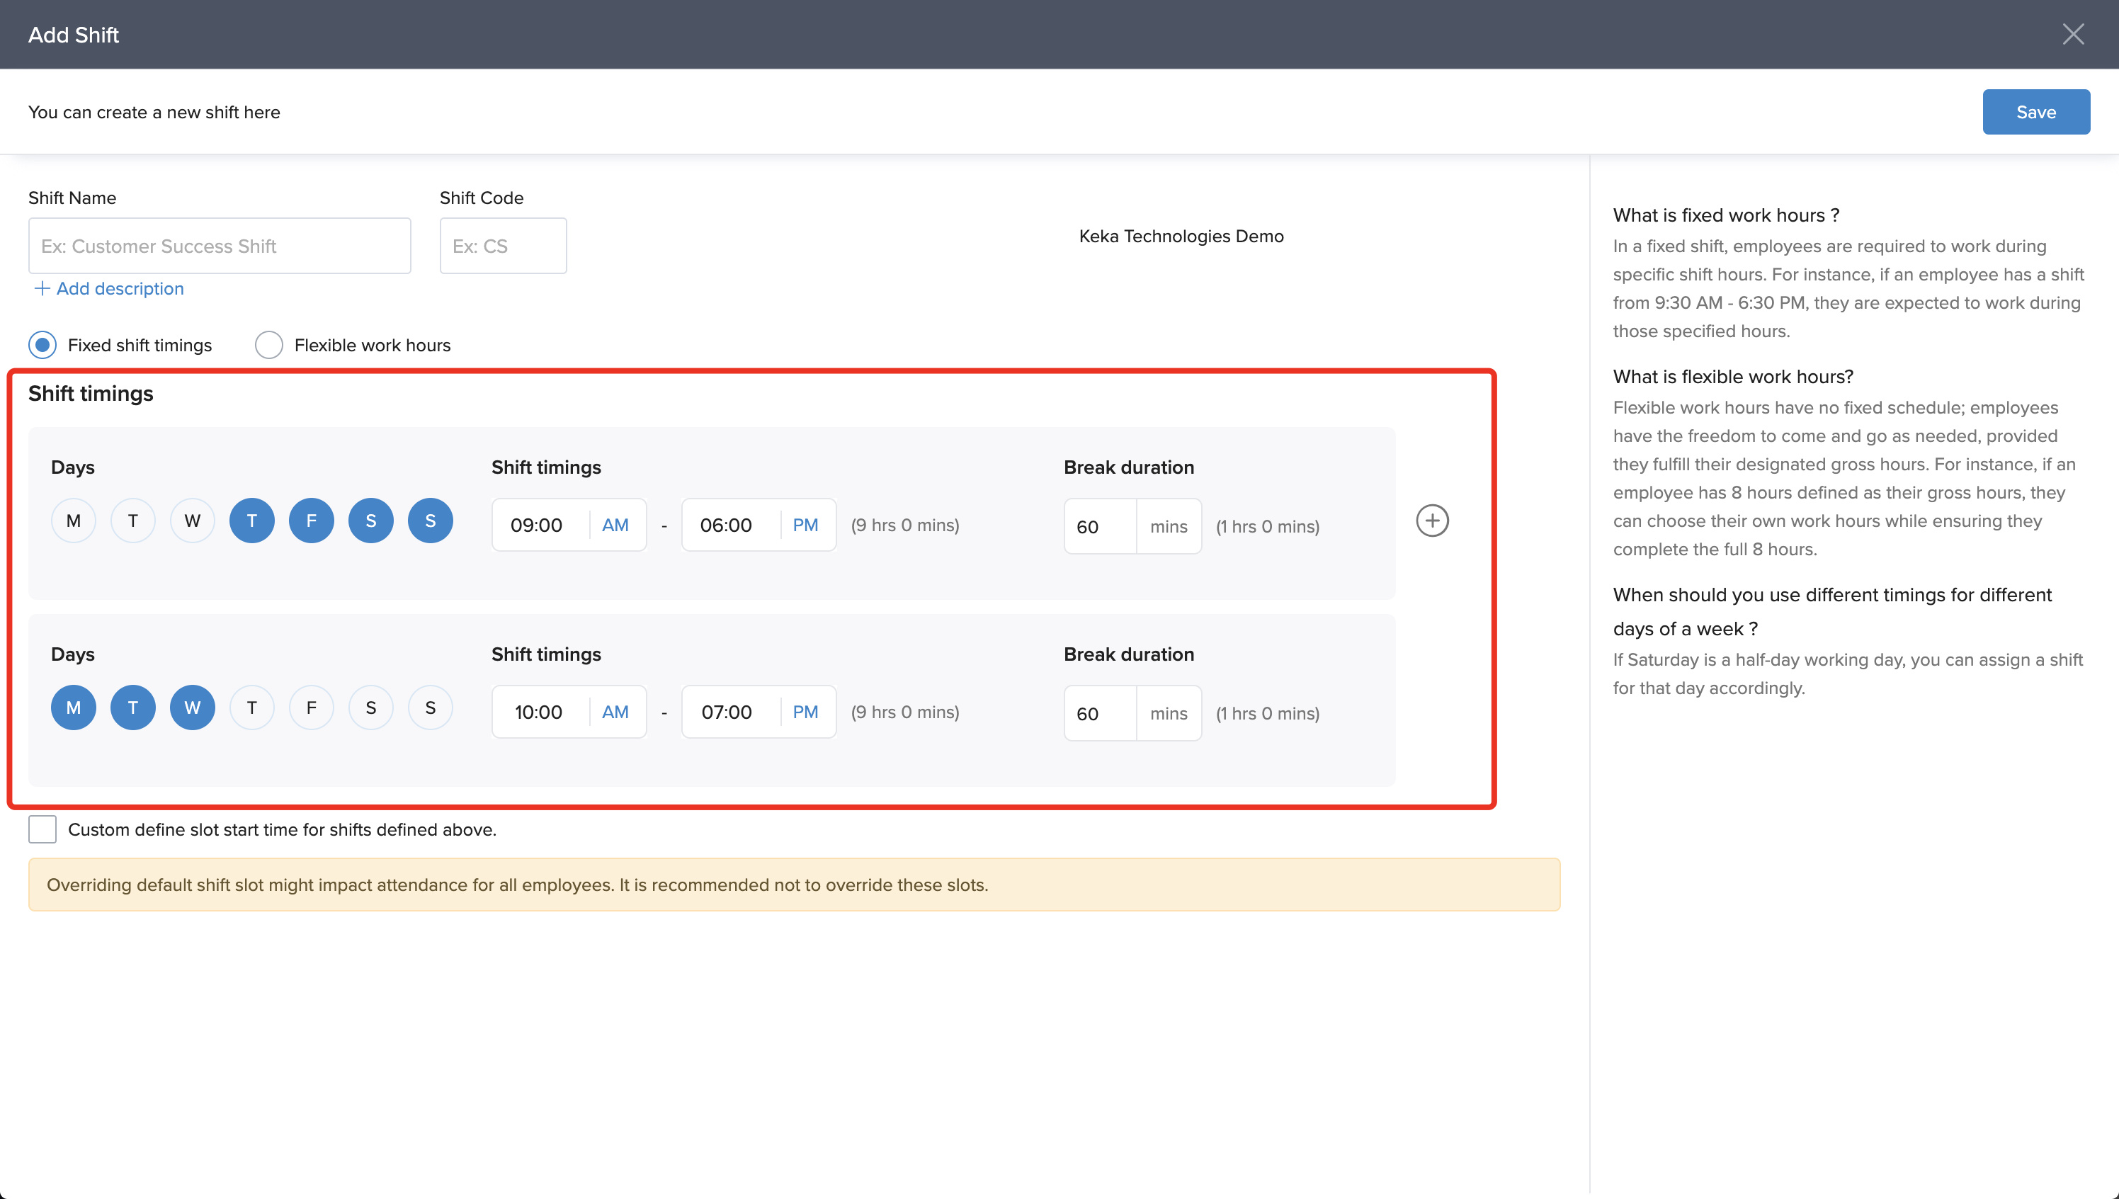This screenshot has height=1199, width=2119.
Task: Click the Shift Name input field
Action: [219, 246]
